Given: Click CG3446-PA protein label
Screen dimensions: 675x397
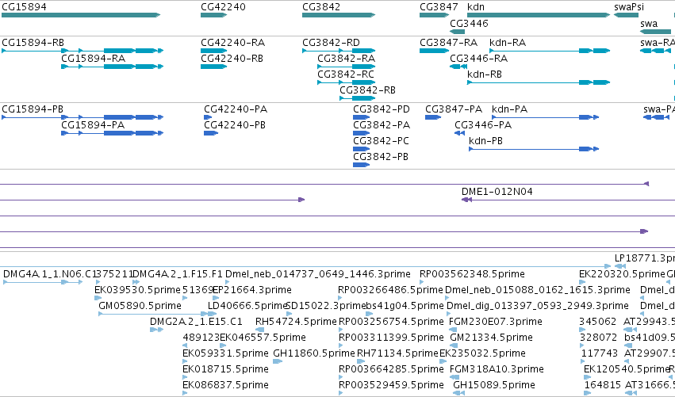Looking at the screenshot, I should [x=483, y=125].
